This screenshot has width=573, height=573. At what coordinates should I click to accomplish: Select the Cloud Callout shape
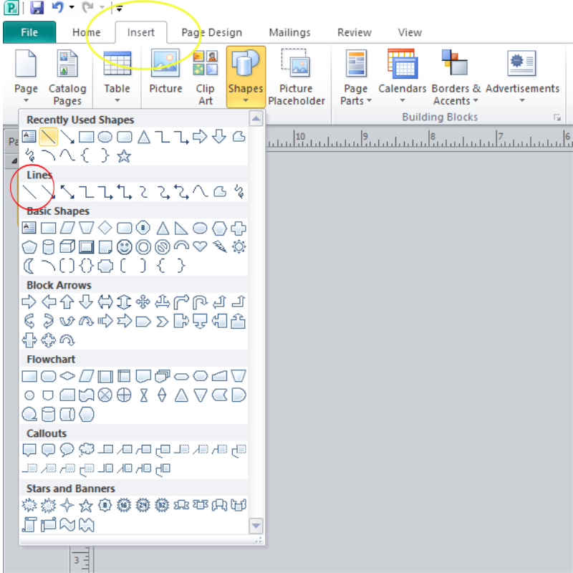pos(86,450)
